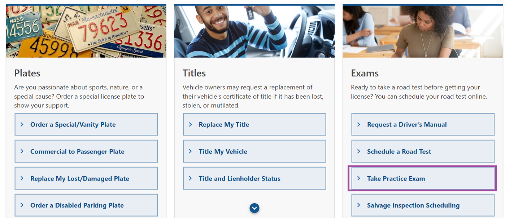Click chevron icon beside Commercial to Passenger Plate
Image resolution: width=505 pixels, height=218 pixels.
(22, 151)
